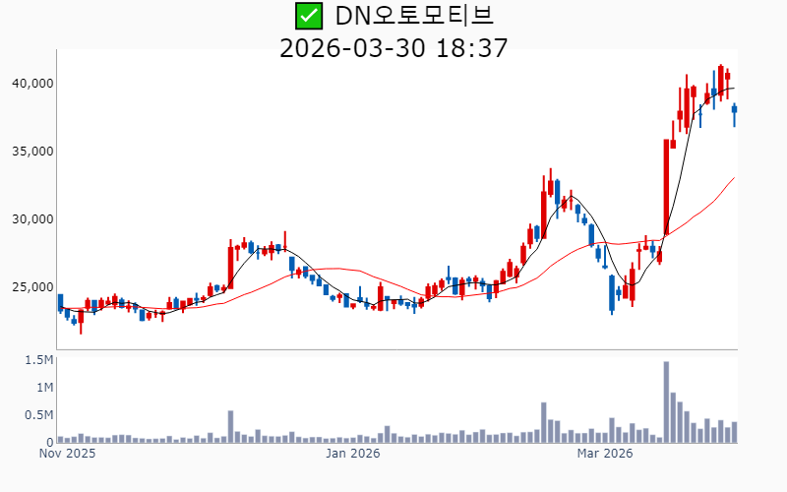Click the 1.5M volume axis label
The height and width of the screenshot is (492, 787).
coord(36,360)
